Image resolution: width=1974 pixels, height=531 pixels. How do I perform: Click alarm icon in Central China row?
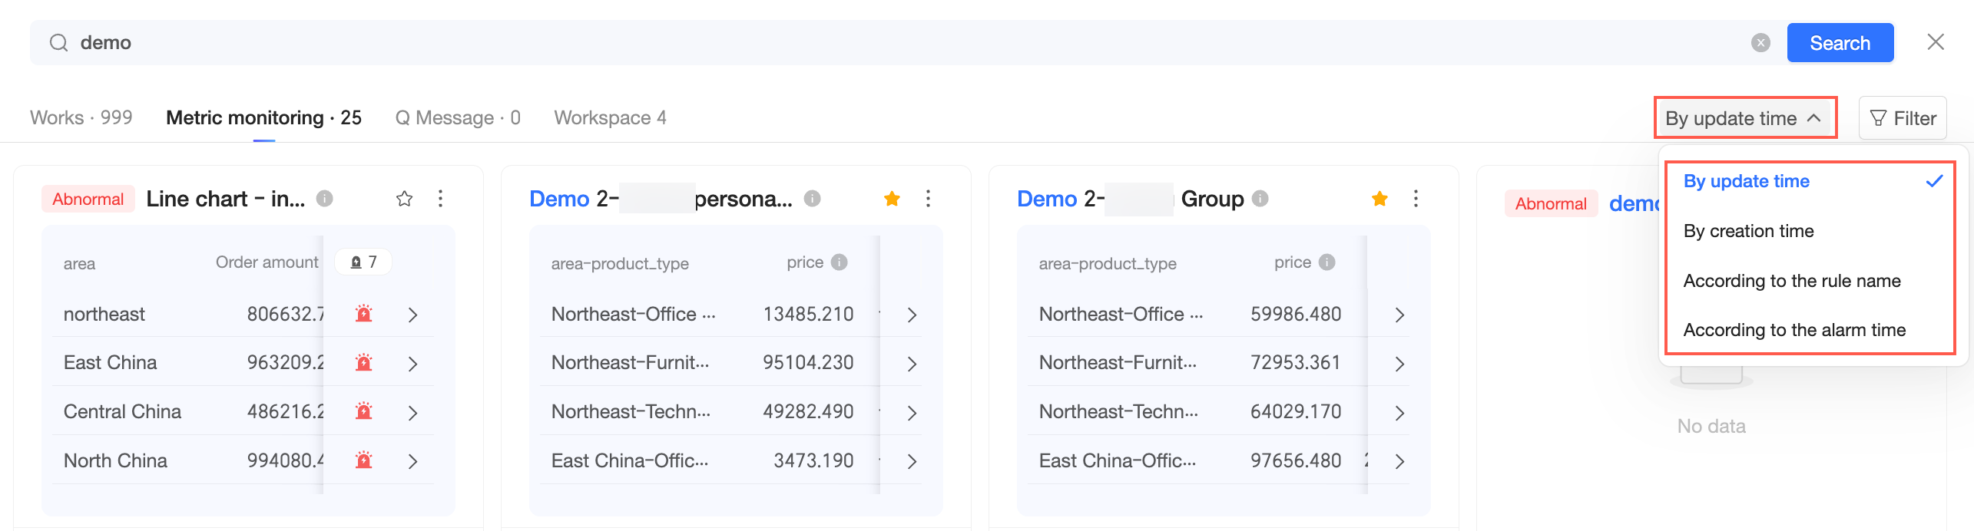click(364, 412)
